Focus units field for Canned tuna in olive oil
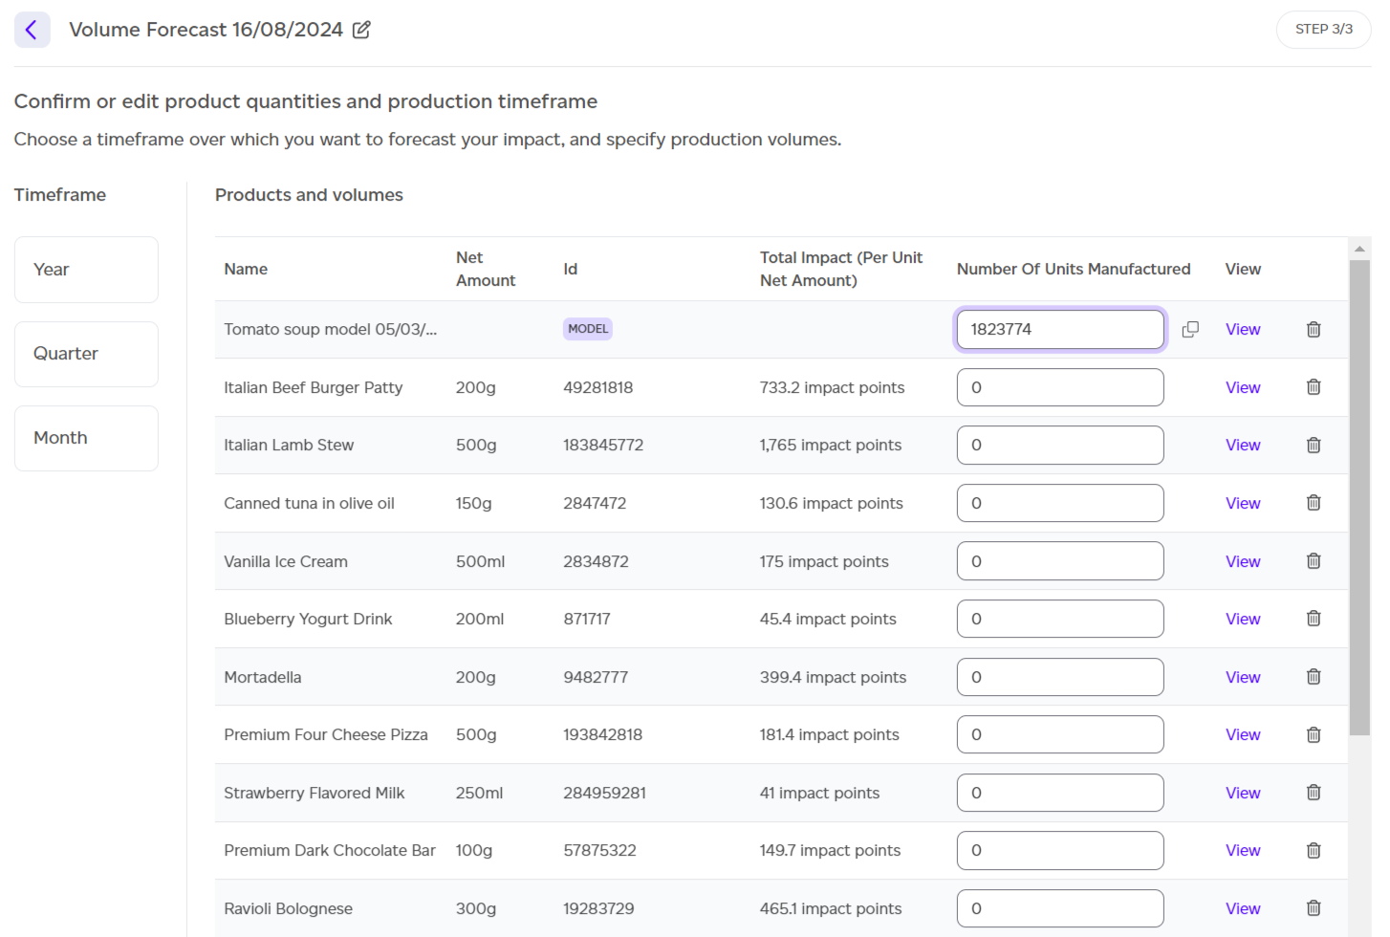Screen dimensions: 1390x937 1060,503
